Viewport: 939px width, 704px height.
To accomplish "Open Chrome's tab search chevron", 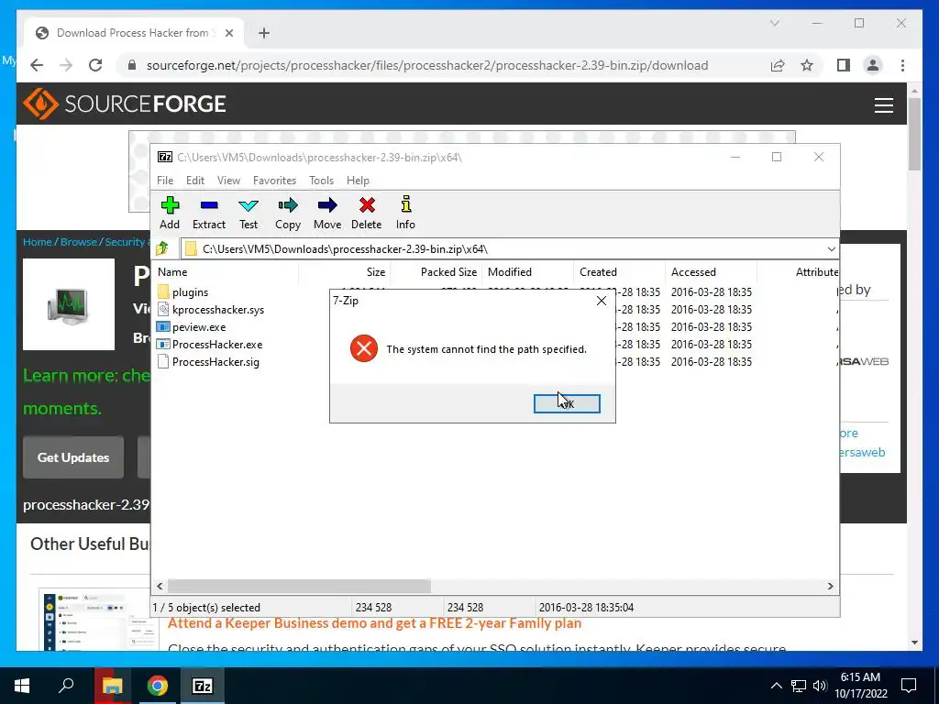I will pos(774,23).
